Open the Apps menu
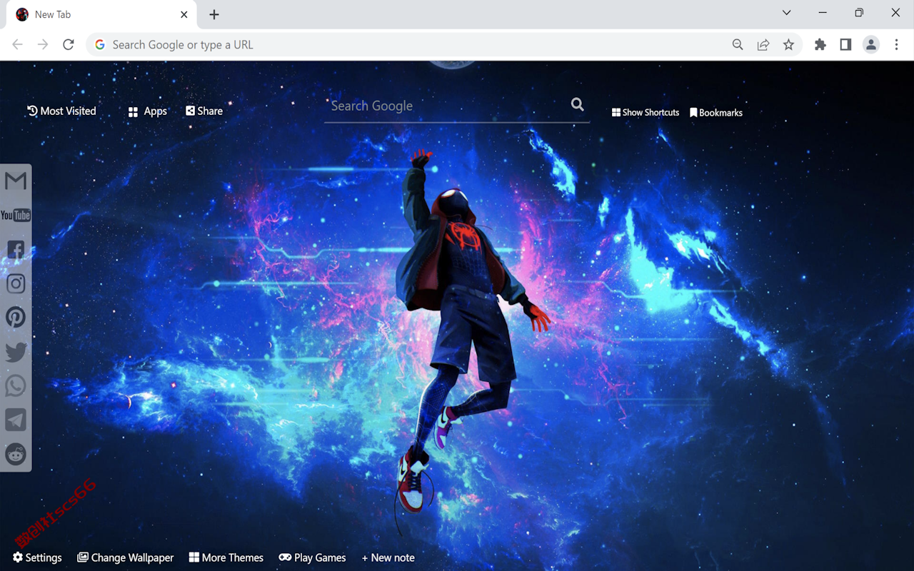The height and width of the screenshot is (571, 914). pos(147,111)
